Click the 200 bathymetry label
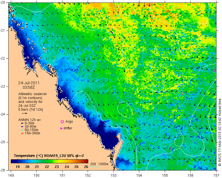 (93, 164)
